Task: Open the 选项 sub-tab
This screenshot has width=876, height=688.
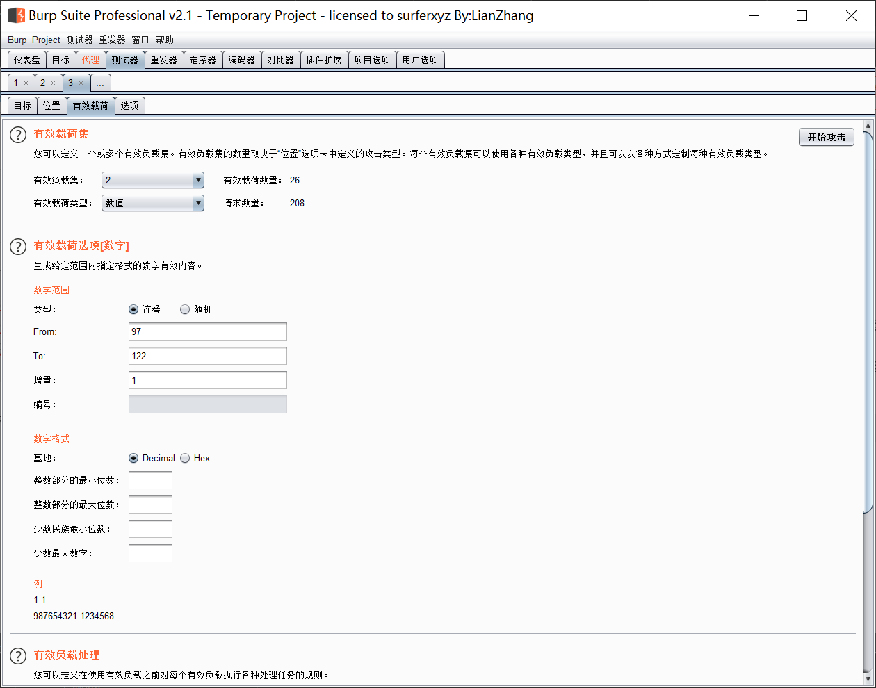Action: tap(129, 106)
